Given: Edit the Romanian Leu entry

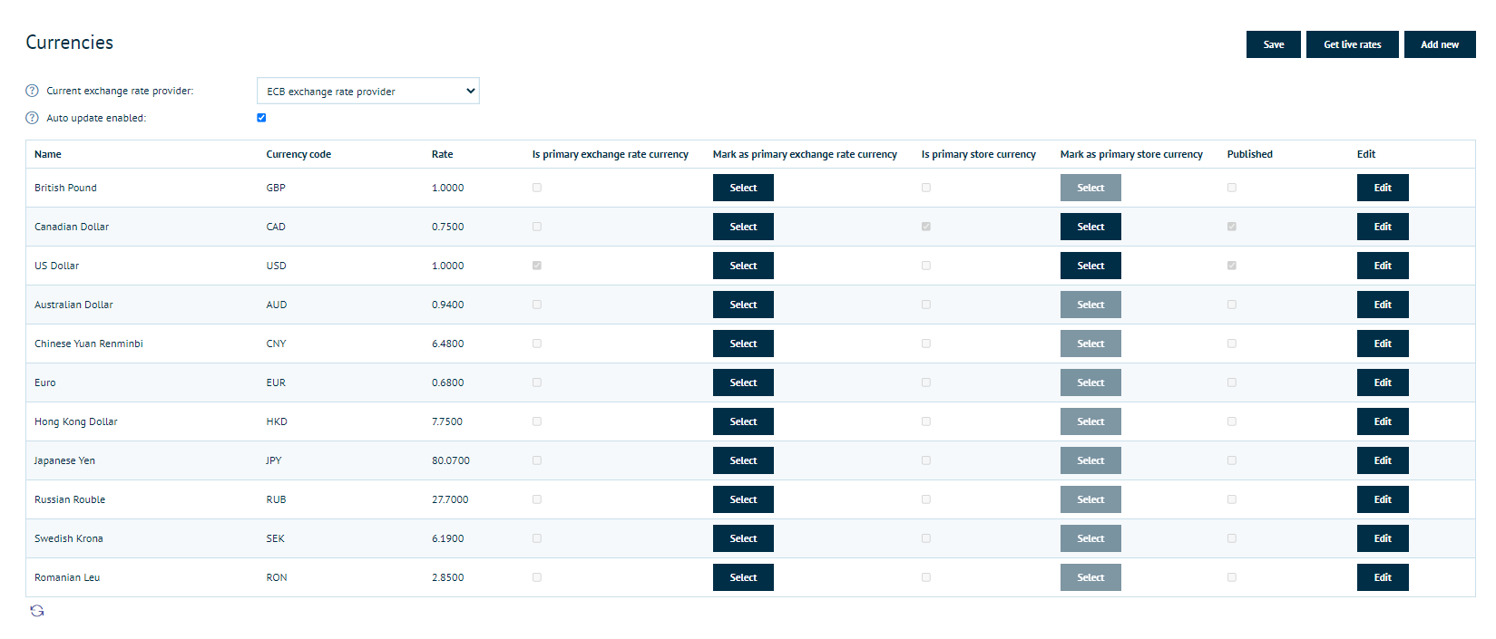Looking at the screenshot, I should pos(1383,577).
